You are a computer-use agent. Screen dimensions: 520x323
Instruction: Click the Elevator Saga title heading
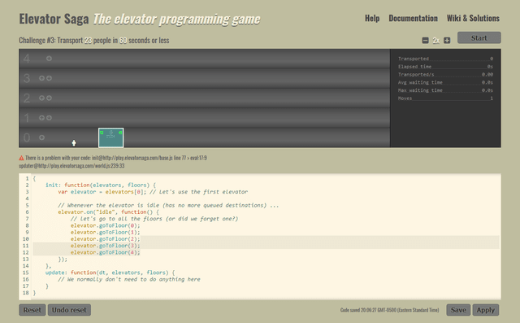tap(54, 19)
